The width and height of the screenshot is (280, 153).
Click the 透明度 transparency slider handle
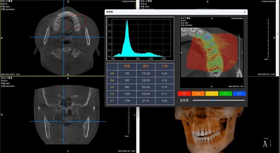point(213,100)
